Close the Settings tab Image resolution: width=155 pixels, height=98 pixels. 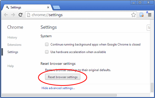(48, 7)
